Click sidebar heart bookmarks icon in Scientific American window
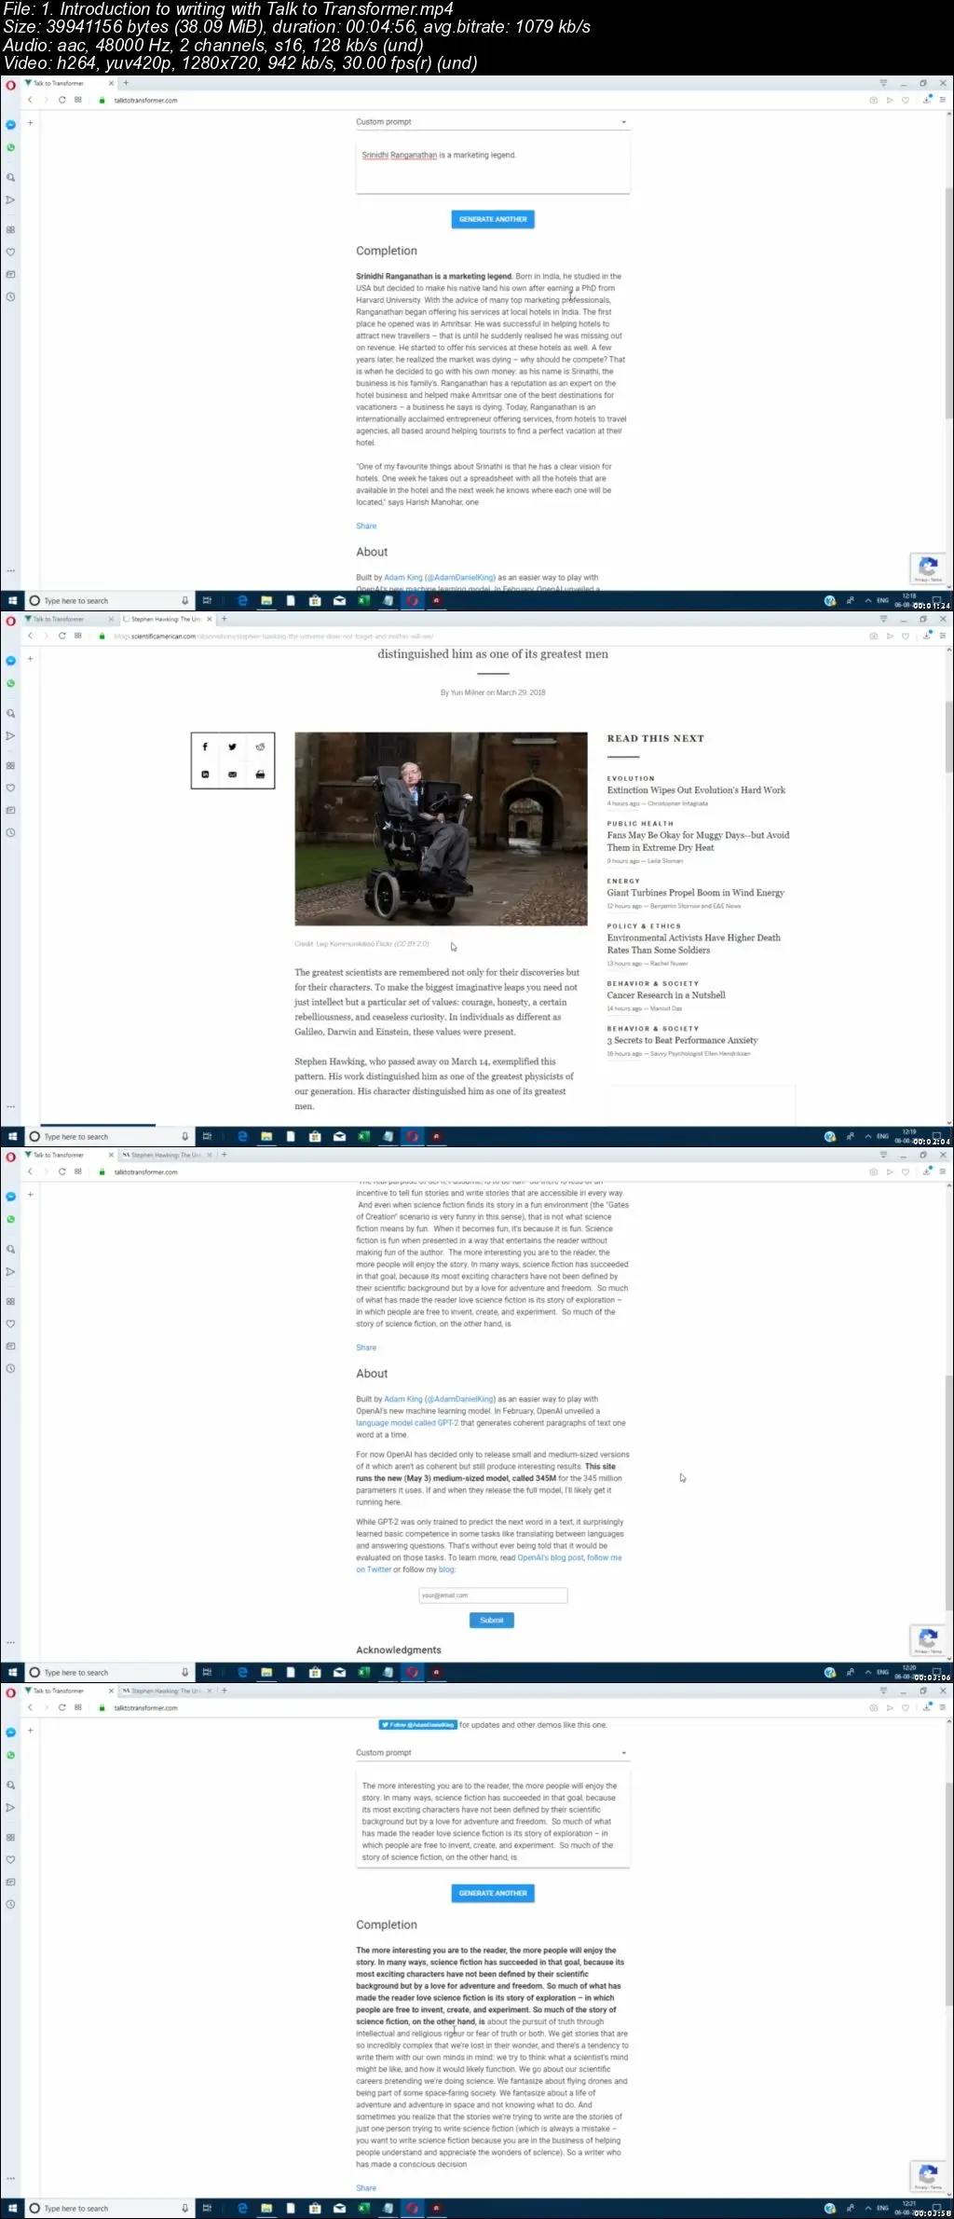 11,788
